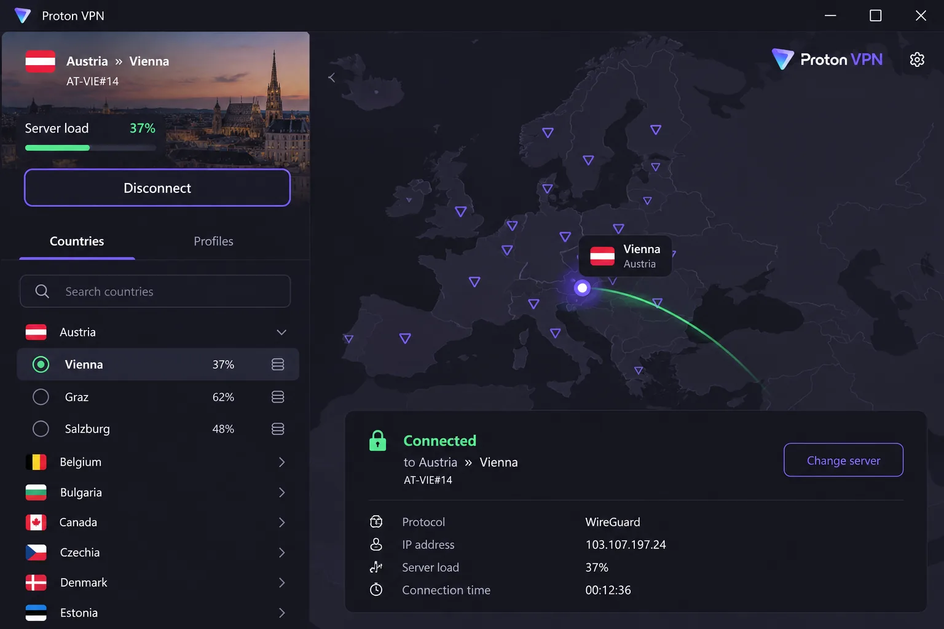Click Denmark flag icon
This screenshot has width=944, height=629.
tap(36, 582)
